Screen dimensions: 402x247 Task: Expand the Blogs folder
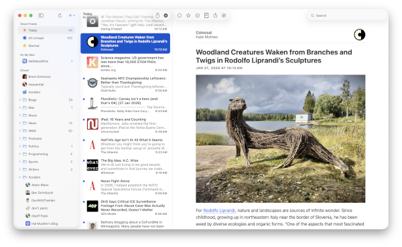click(x=20, y=100)
